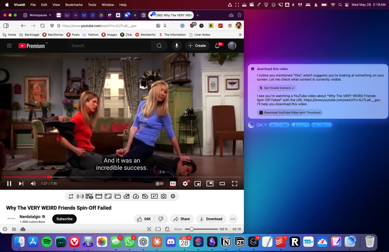Open the YouTube hamburger guide menu
Image resolution: width=389 pixels, height=252 pixels.
pos(9,46)
